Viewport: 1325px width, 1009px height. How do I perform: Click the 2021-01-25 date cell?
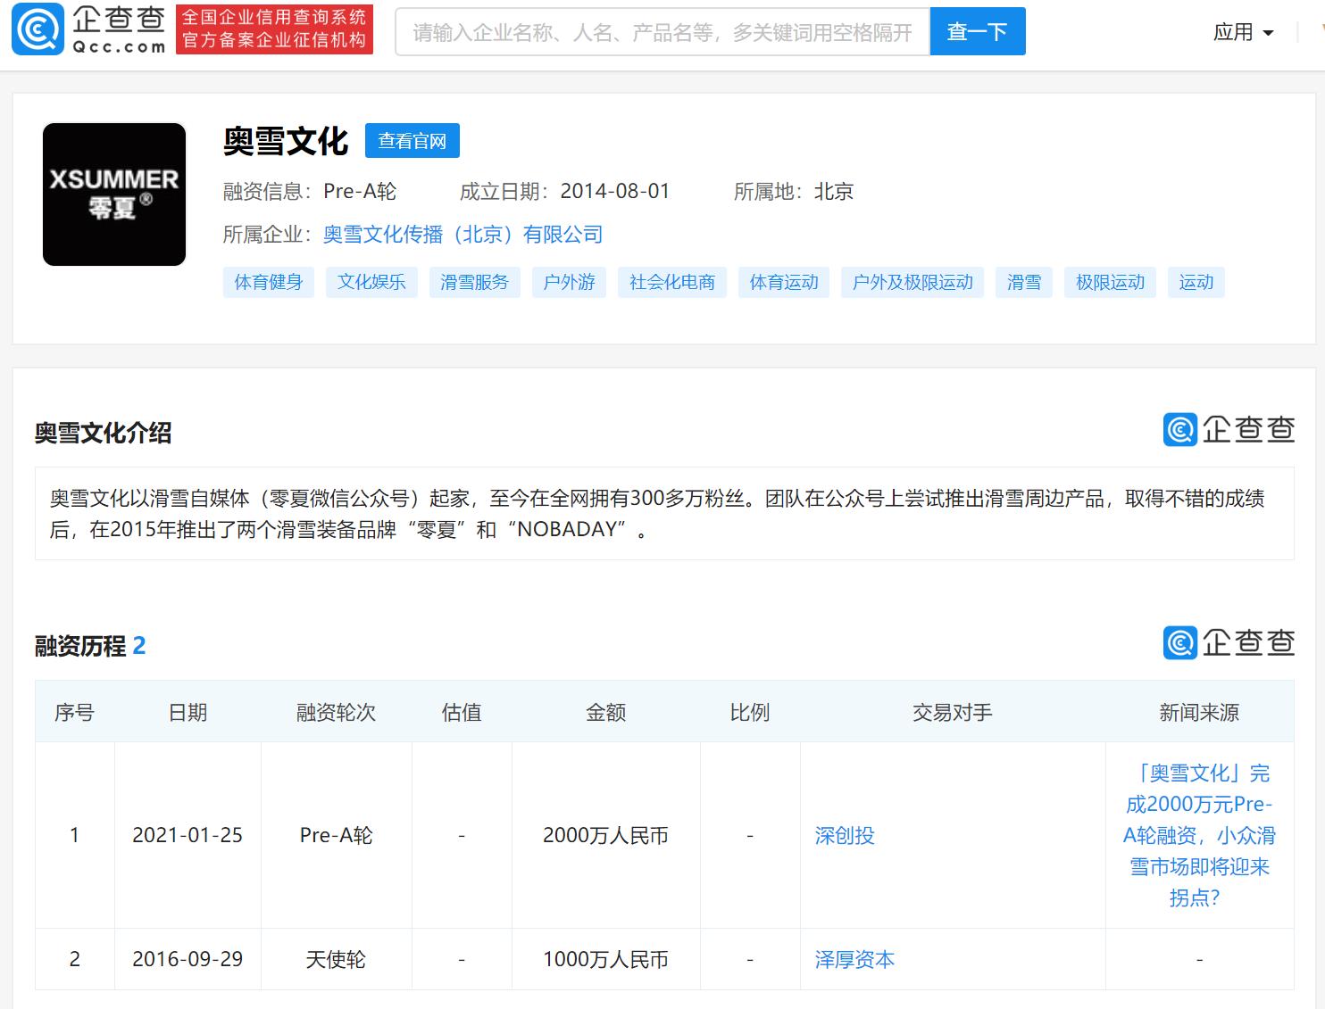point(187,836)
